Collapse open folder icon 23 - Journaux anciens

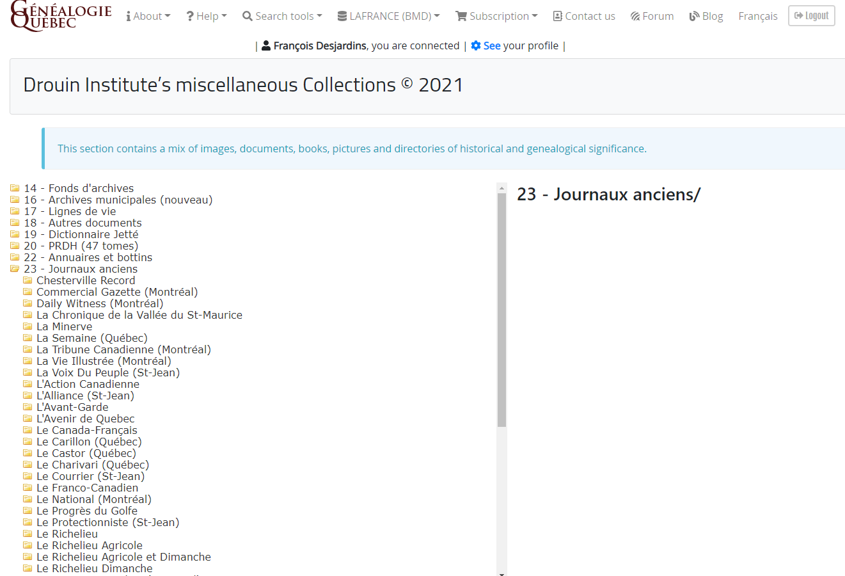pyautogui.click(x=15, y=269)
